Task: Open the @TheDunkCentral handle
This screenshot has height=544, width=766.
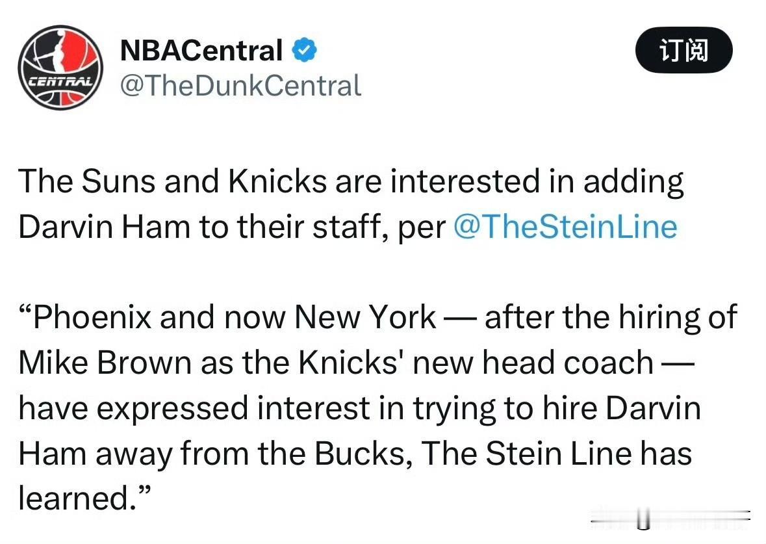Action: 240,86
